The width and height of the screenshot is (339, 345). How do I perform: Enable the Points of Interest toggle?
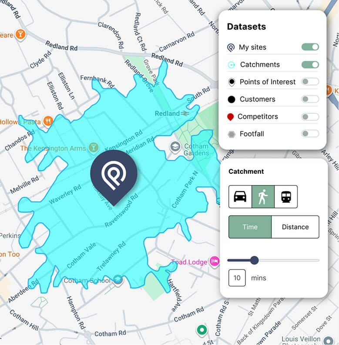click(x=310, y=82)
